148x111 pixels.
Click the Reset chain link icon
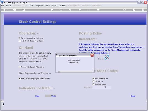click(x=107, y=57)
